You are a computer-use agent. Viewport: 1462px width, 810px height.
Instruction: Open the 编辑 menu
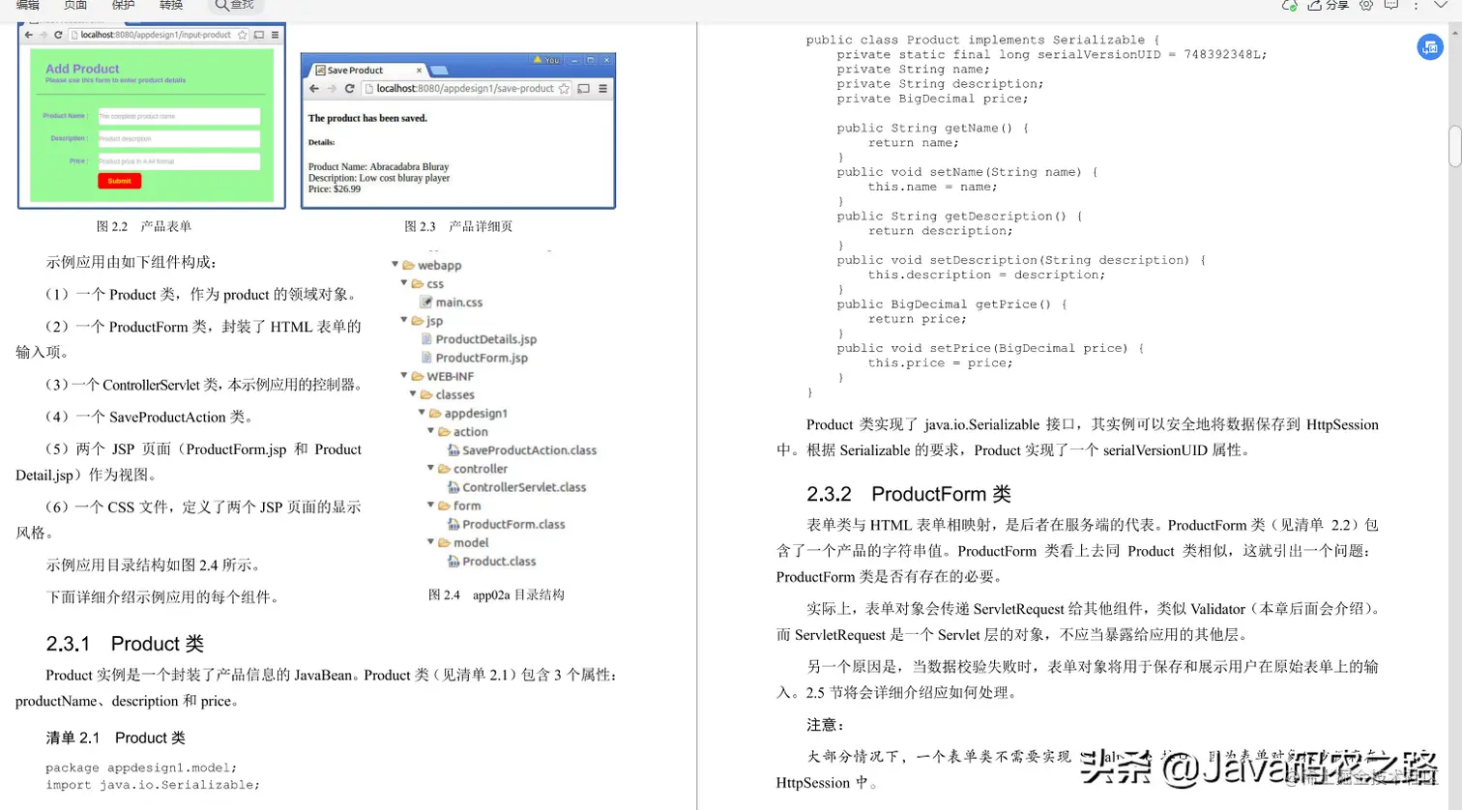[27, 5]
